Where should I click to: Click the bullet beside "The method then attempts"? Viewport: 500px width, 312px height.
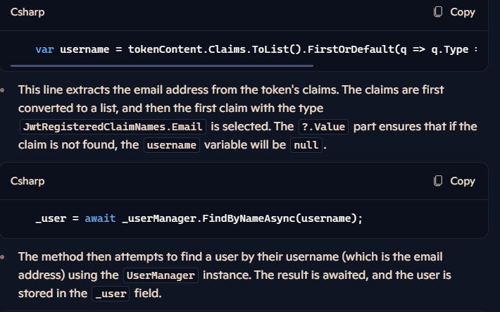click(3, 257)
